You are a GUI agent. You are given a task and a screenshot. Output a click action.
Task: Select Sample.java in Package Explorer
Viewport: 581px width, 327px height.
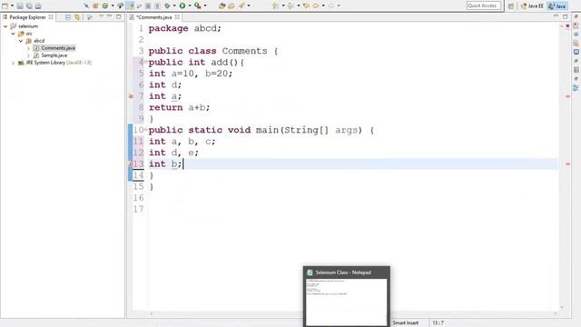tap(51, 55)
